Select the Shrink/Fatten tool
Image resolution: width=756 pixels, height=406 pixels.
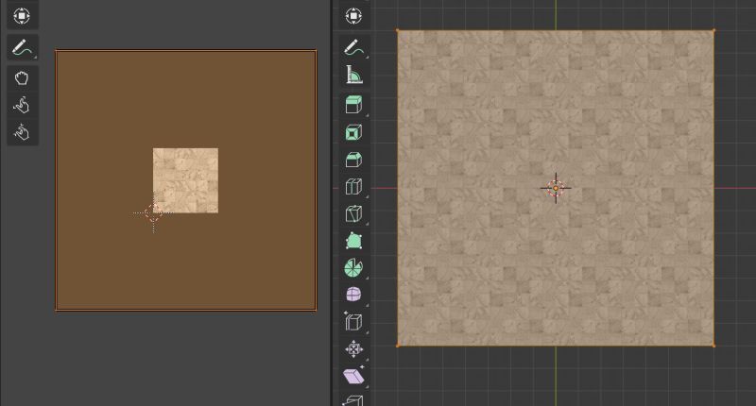click(353, 348)
